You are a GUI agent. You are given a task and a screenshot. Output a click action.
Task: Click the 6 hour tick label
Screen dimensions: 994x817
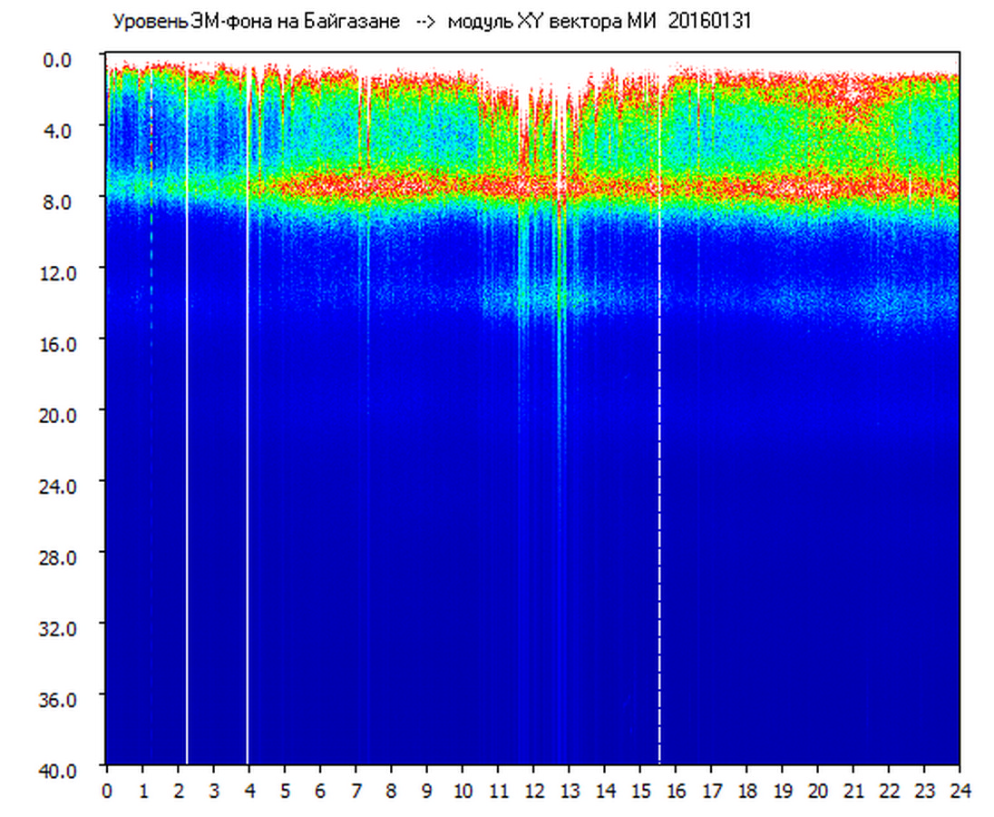pos(320,791)
